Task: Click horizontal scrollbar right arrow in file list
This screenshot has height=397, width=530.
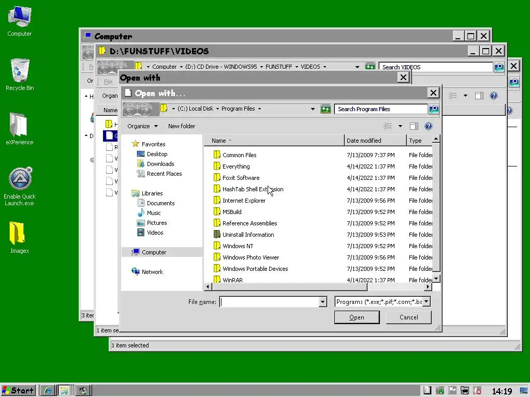Action: click(x=428, y=286)
